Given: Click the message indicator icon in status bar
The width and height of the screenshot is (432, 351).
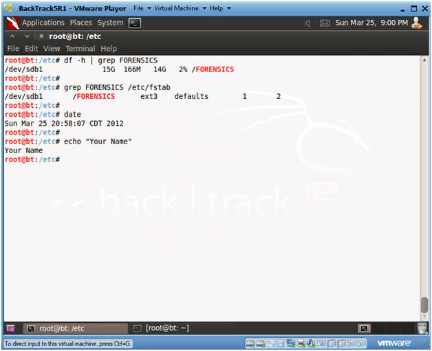Looking at the screenshot, I should pyautogui.click(x=321, y=343).
